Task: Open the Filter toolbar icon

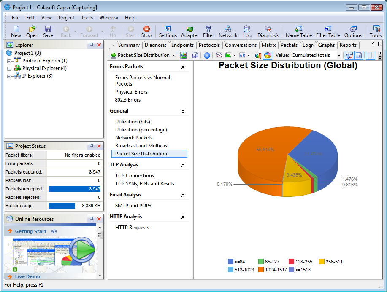Action: 208,32
